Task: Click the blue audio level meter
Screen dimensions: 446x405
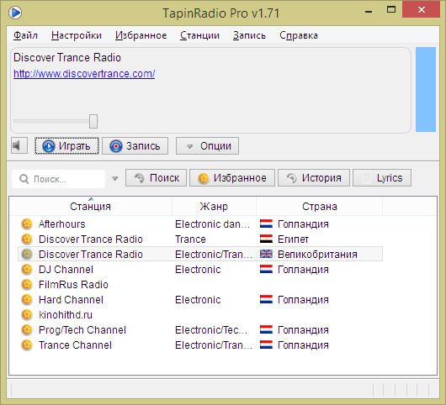Action: click(426, 89)
